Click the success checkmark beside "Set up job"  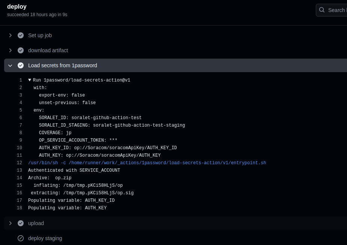(21, 35)
